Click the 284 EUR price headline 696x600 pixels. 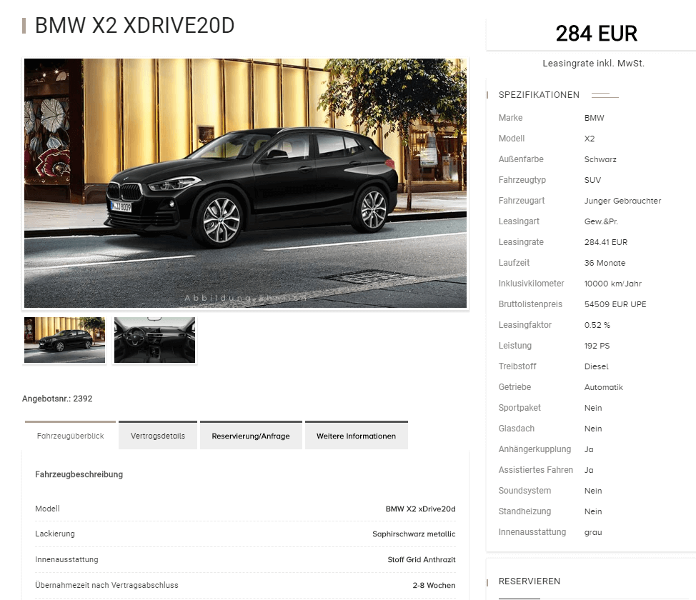pos(596,34)
